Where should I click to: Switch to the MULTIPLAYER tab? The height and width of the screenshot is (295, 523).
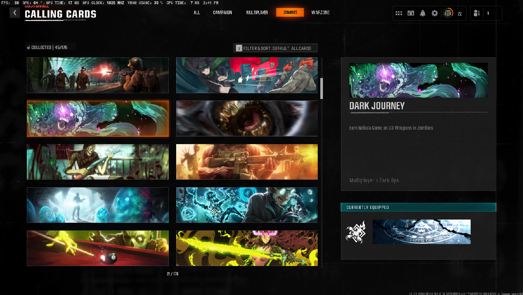coord(257,13)
